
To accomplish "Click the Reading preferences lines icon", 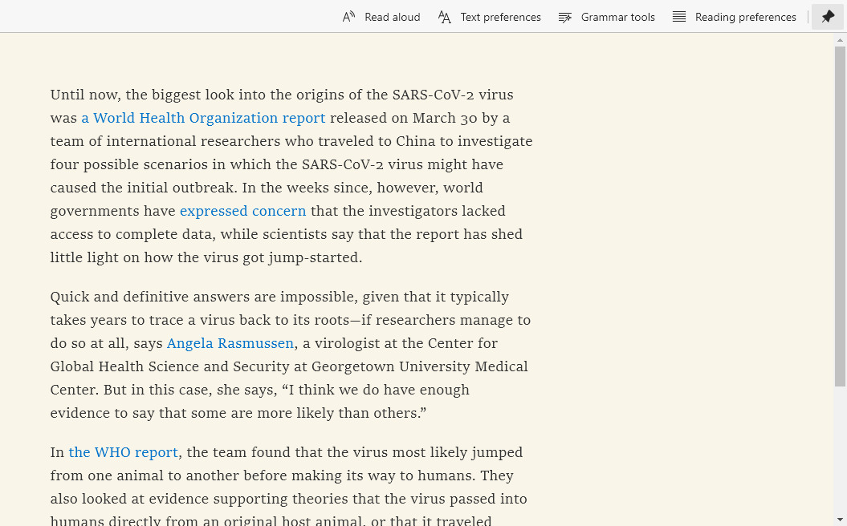I will click(679, 17).
